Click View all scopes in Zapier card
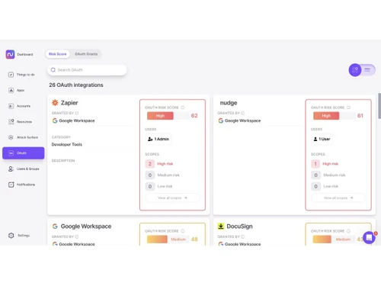 (x=172, y=198)
